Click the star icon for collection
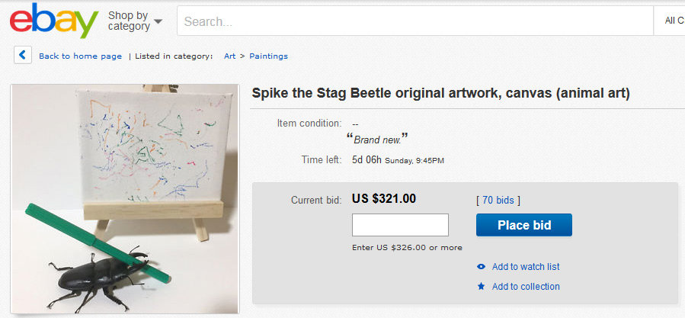The width and height of the screenshot is (685, 318). pyautogui.click(x=481, y=287)
